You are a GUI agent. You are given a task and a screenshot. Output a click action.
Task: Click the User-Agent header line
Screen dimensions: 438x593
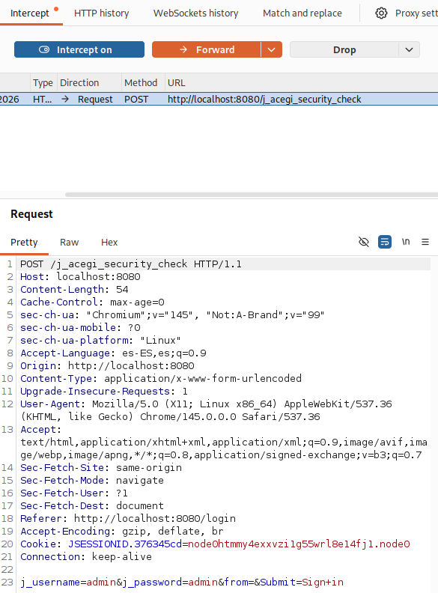click(206, 410)
